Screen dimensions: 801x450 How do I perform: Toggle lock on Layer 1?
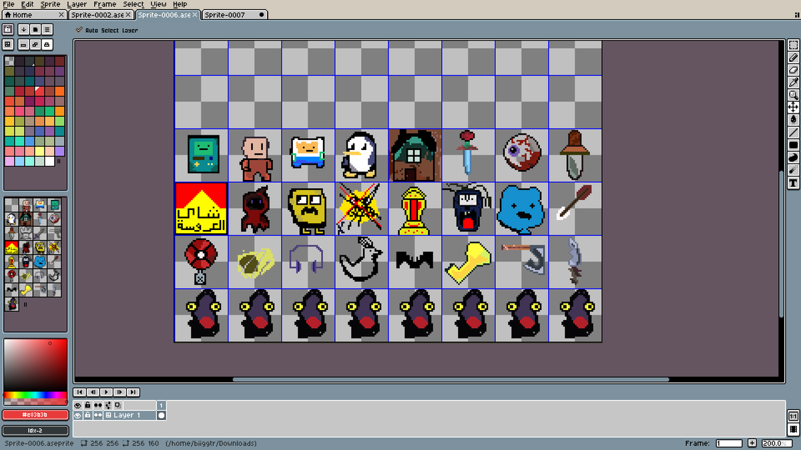87,415
